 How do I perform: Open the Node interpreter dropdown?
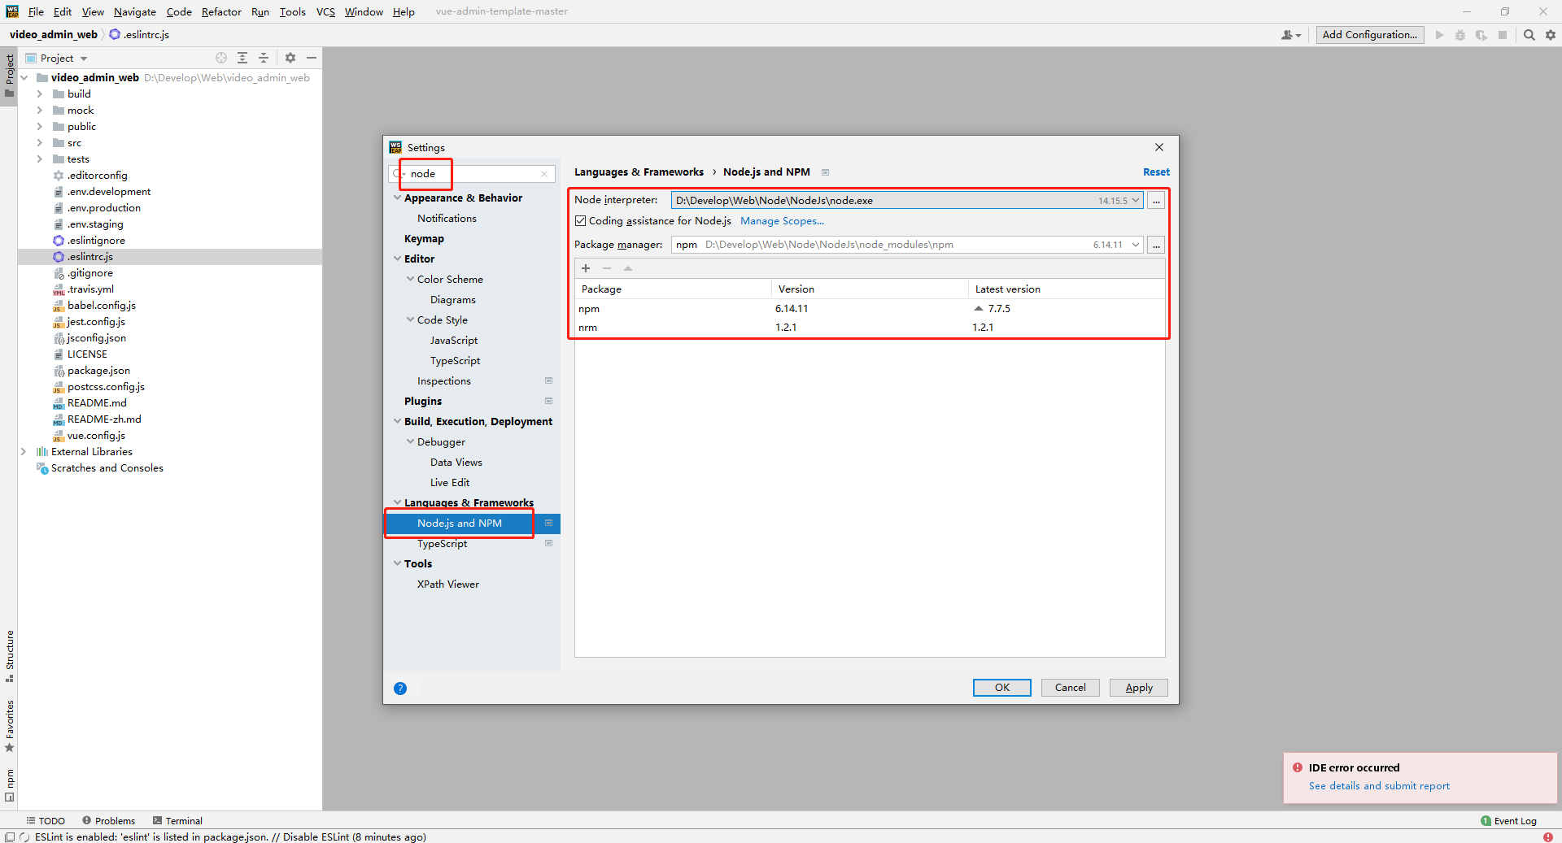1136,200
